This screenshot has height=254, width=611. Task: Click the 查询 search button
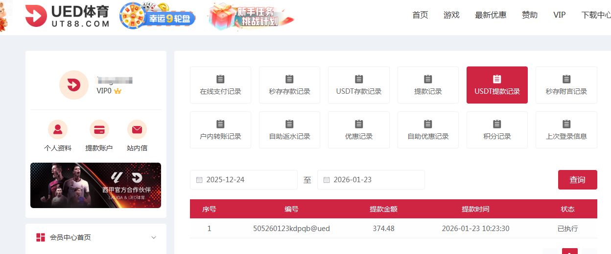click(x=578, y=180)
